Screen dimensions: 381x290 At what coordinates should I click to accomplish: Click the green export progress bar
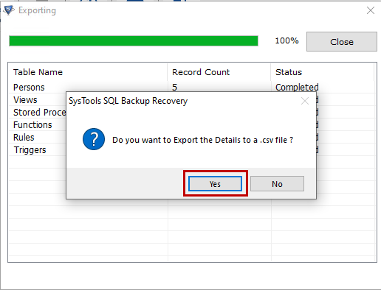pos(134,40)
